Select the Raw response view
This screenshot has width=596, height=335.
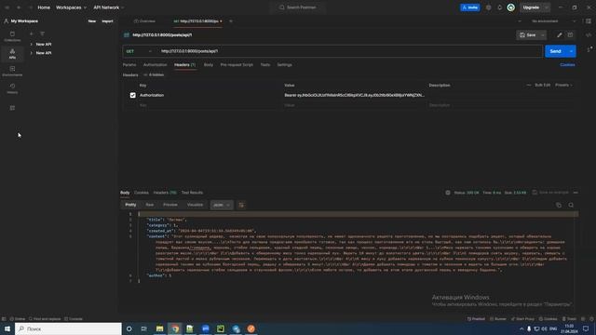point(149,205)
